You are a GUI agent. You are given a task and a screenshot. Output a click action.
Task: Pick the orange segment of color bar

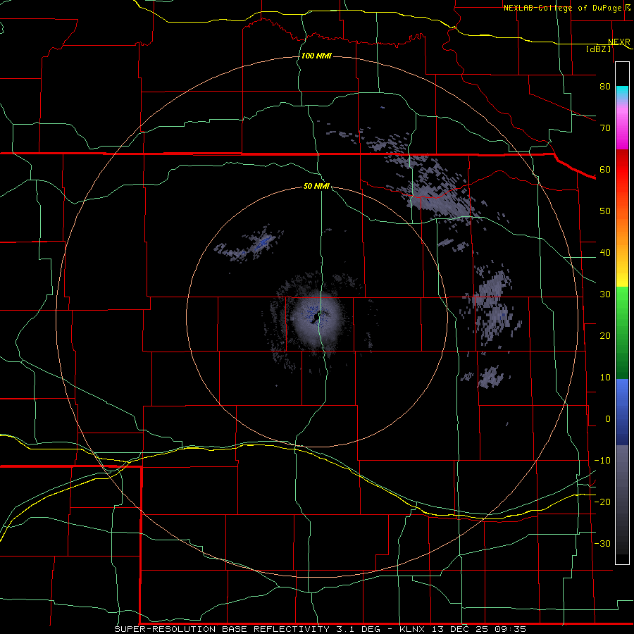[x=622, y=230]
